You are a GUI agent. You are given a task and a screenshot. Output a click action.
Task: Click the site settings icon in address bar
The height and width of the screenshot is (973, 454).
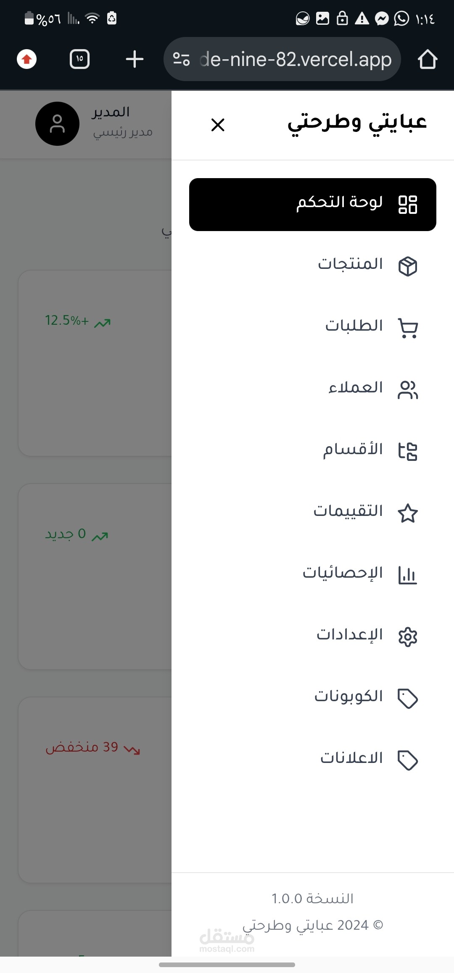point(181,59)
